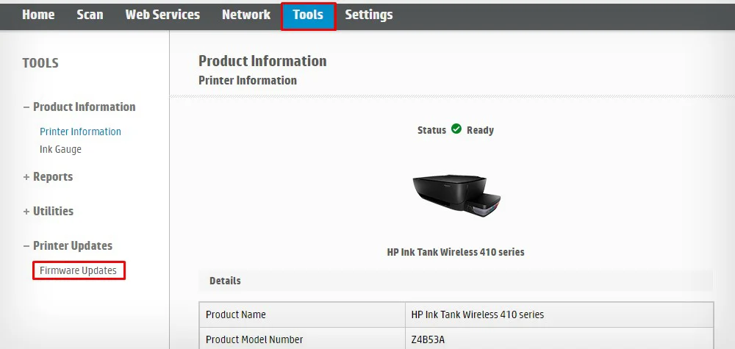Screen dimensions: 735x349
Task: Click the Details section header
Action: click(225, 281)
